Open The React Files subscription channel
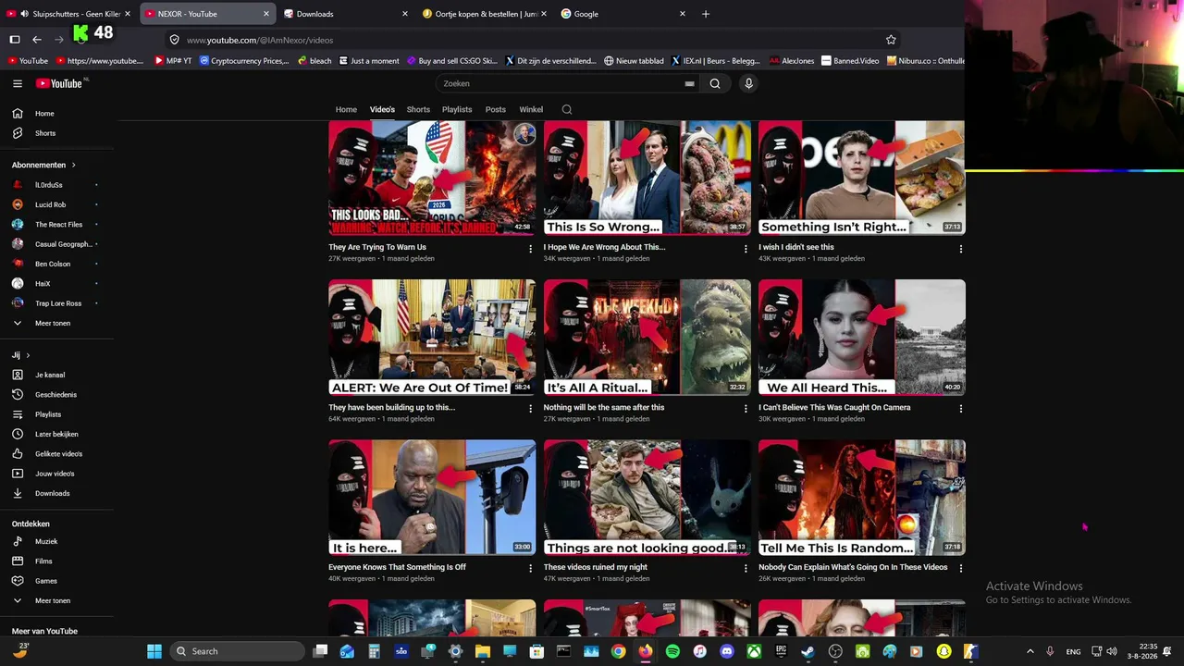This screenshot has height=666, width=1184. click(x=57, y=225)
